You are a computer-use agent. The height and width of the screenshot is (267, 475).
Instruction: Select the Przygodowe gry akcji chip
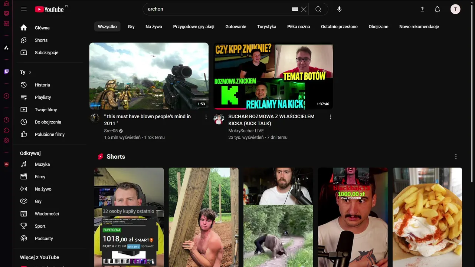(x=194, y=27)
